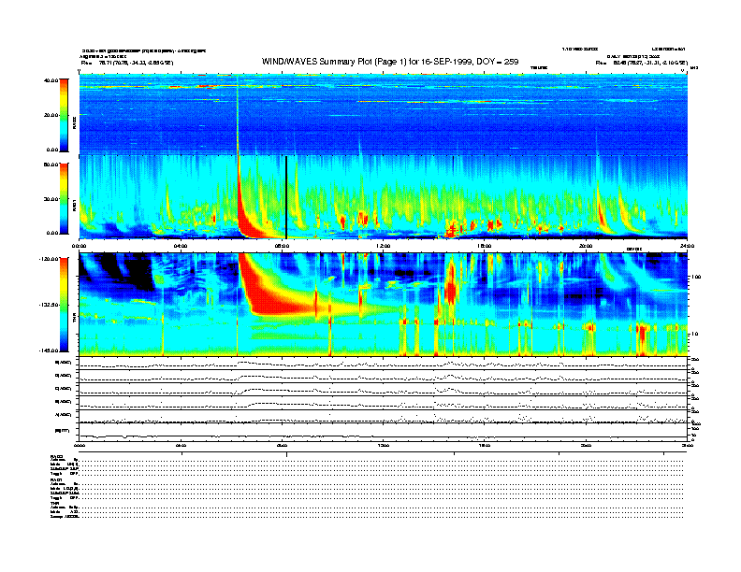741x572 pixels.
Task: Click the top-right position readout line
Action: pyautogui.click(x=641, y=63)
